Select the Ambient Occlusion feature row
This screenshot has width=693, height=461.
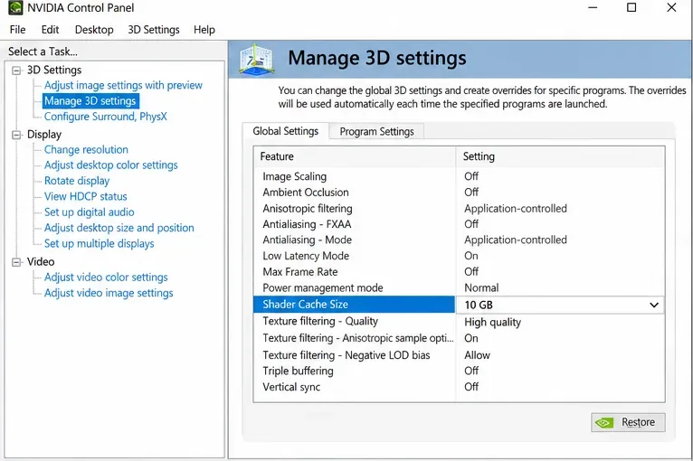point(459,193)
